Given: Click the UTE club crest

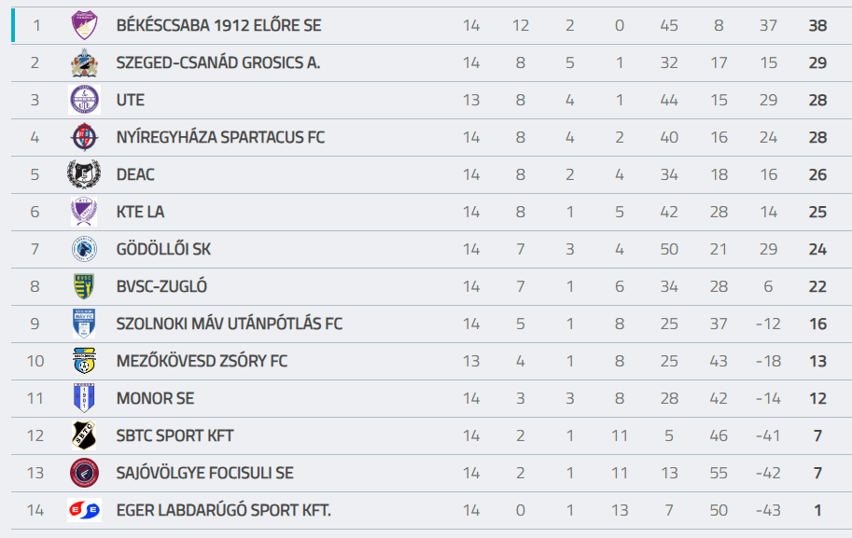Looking at the screenshot, I should (x=84, y=100).
